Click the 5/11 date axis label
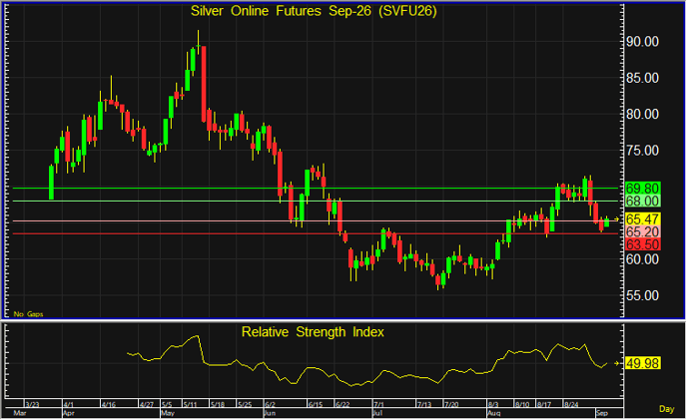The width and height of the screenshot is (687, 420). [x=191, y=404]
